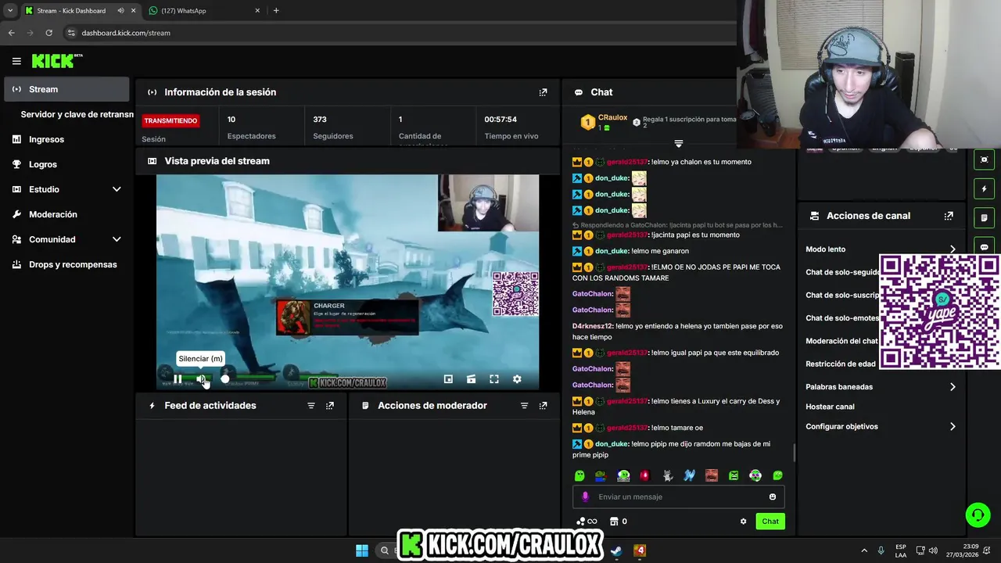1001x563 pixels.
Task: Click CRaulox name in the gift banner
Action: (612, 117)
